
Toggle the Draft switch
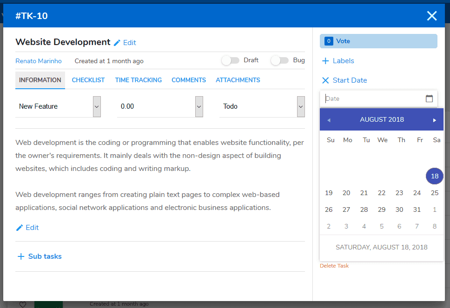pos(230,60)
